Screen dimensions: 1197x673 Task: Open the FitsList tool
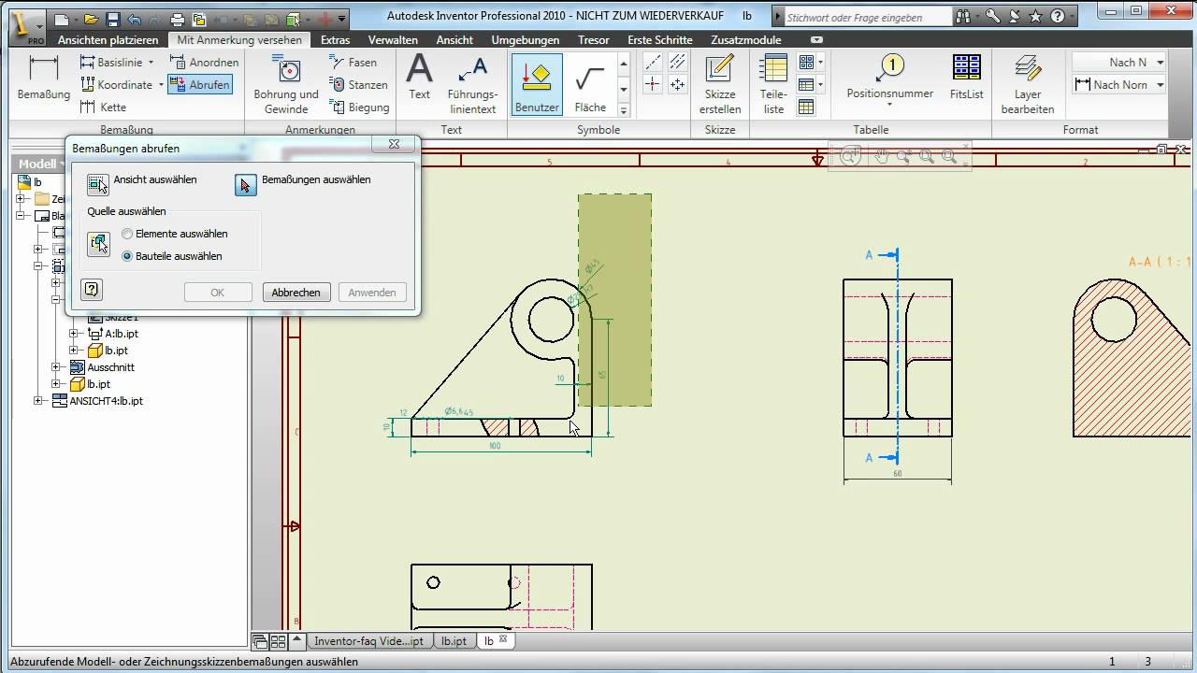(x=967, y=78)
